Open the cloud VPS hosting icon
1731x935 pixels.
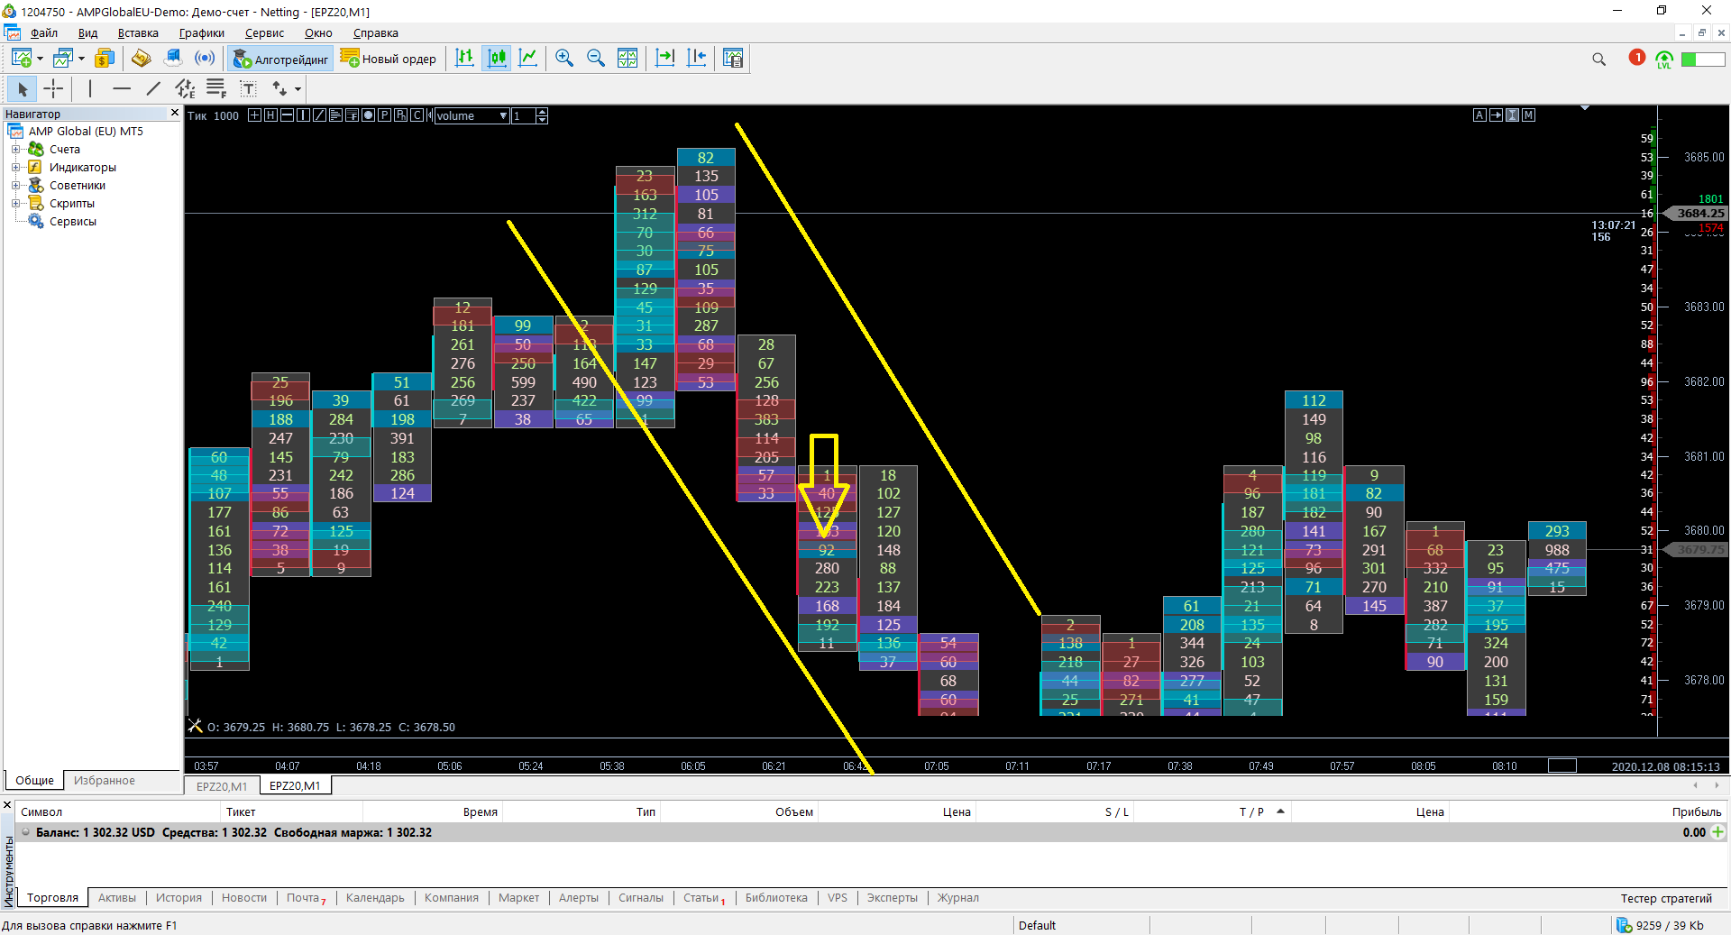point(173,59)
